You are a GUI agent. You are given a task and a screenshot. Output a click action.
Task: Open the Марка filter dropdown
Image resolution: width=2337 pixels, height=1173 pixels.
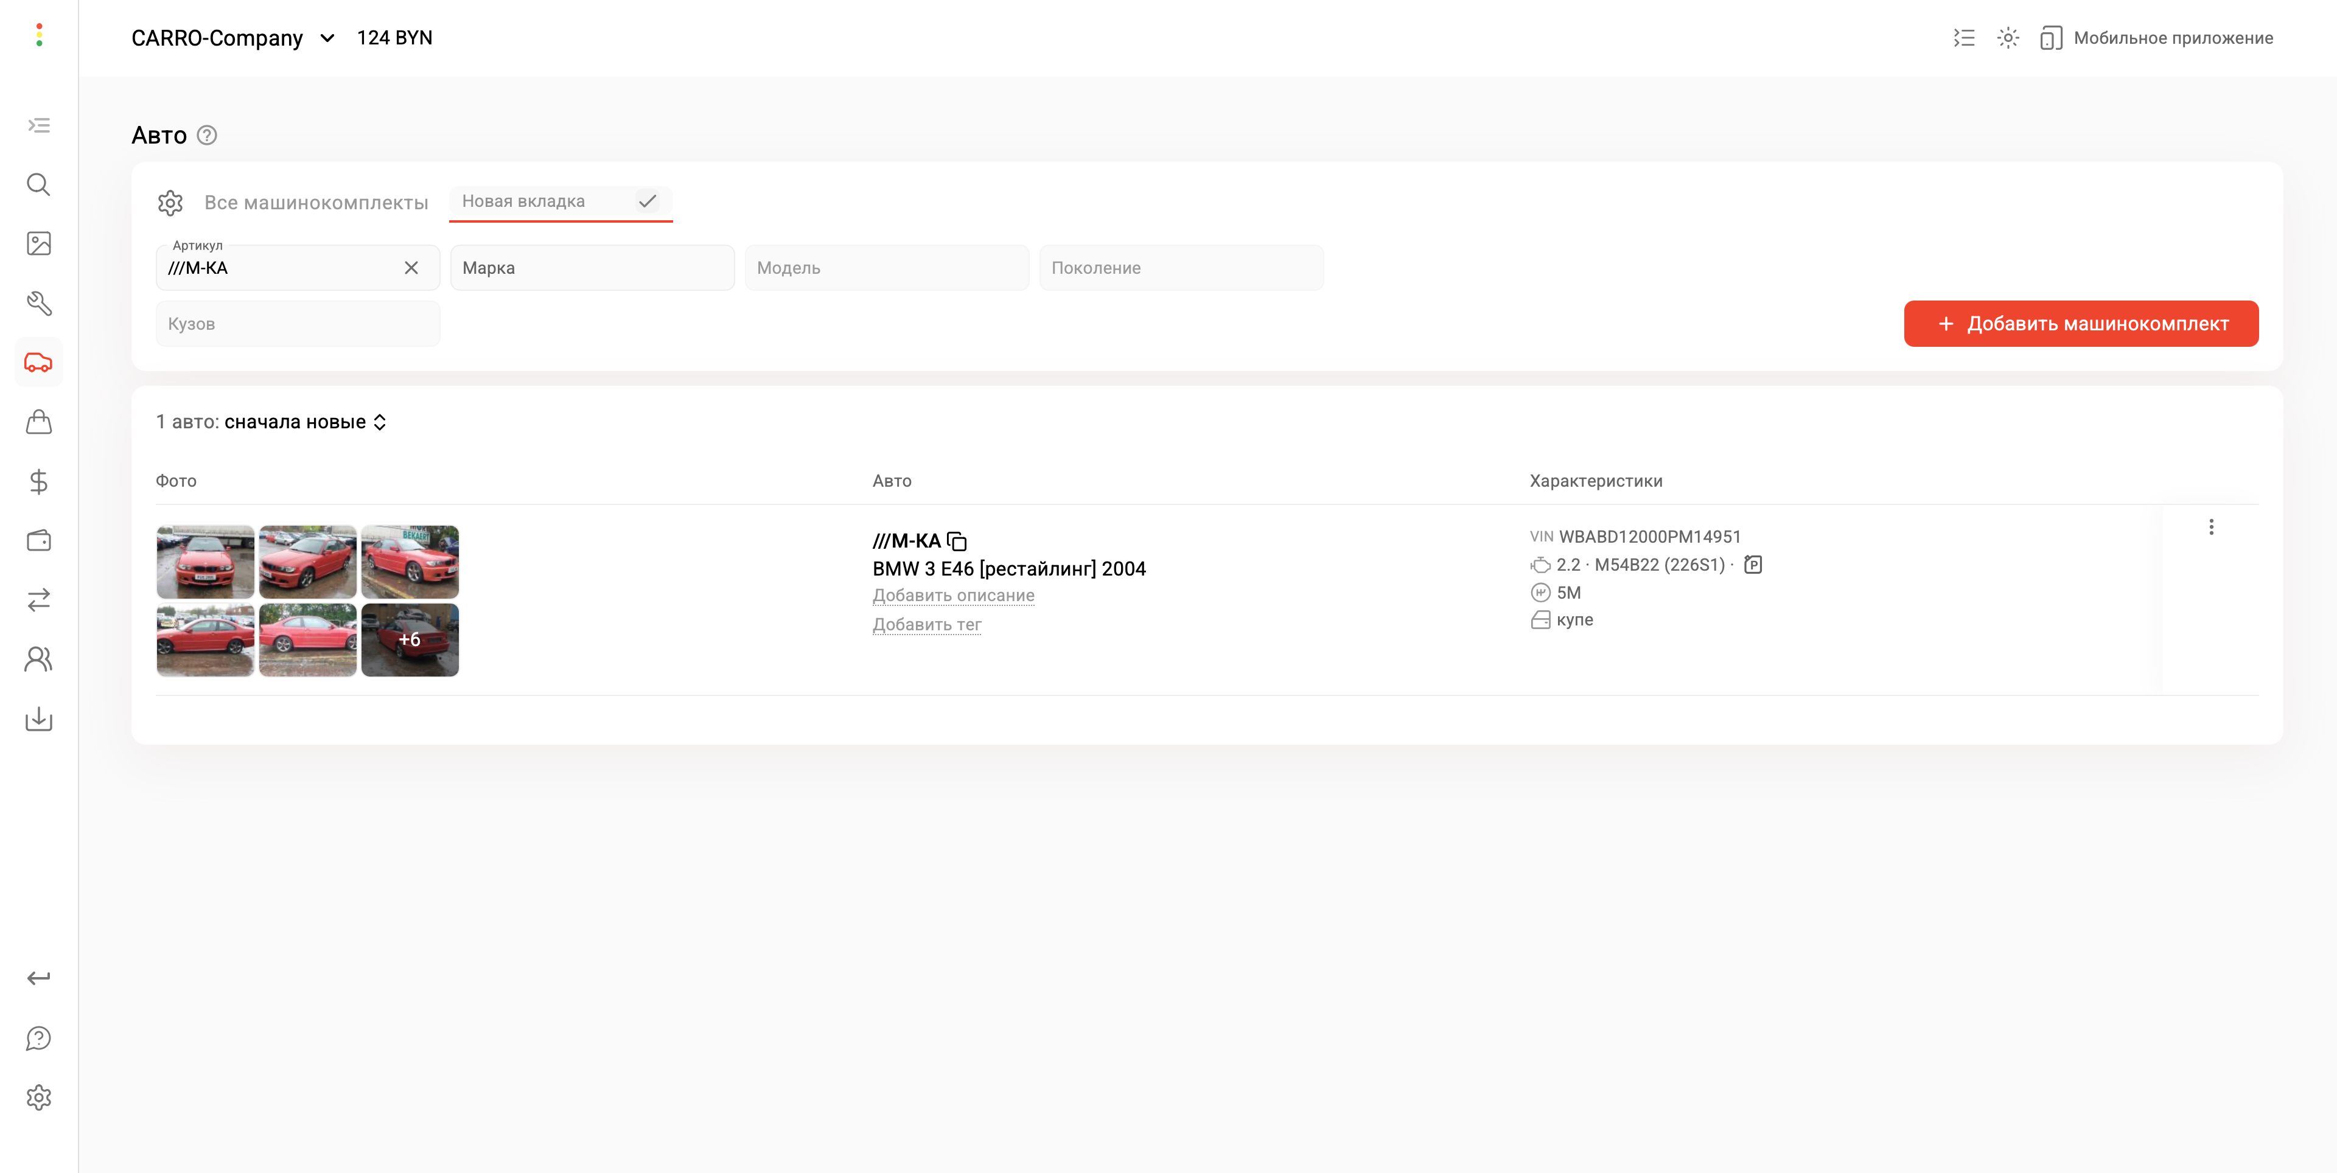pos(592,268)
